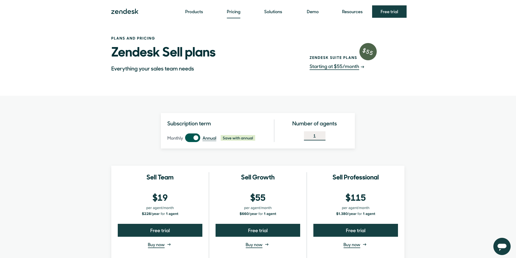The width and height of the screenshot is (516, 258).
Task: Open the Products menu
Action: (x=194, y=12)
